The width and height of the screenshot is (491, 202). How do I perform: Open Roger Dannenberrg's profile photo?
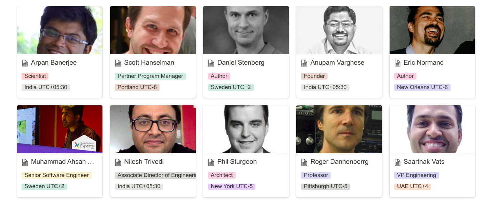tap(339, 129)
